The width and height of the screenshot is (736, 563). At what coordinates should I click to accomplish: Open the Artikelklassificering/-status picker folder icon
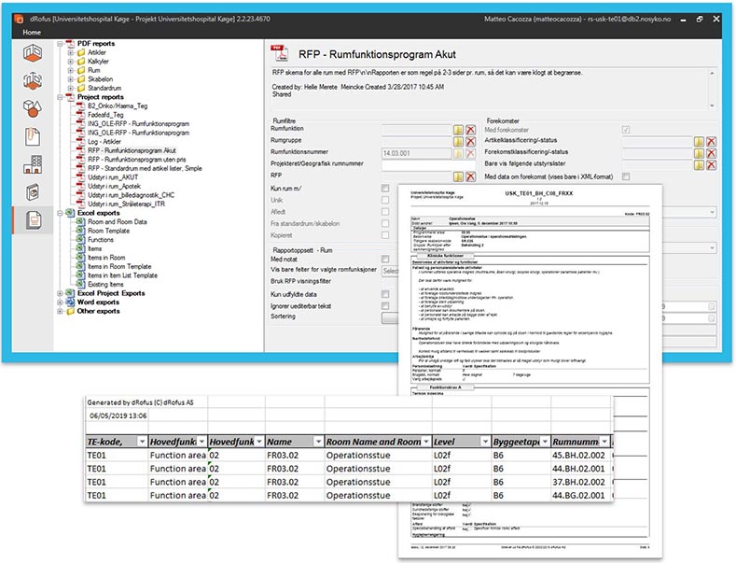pyautogui.click(x=699, y=142)
